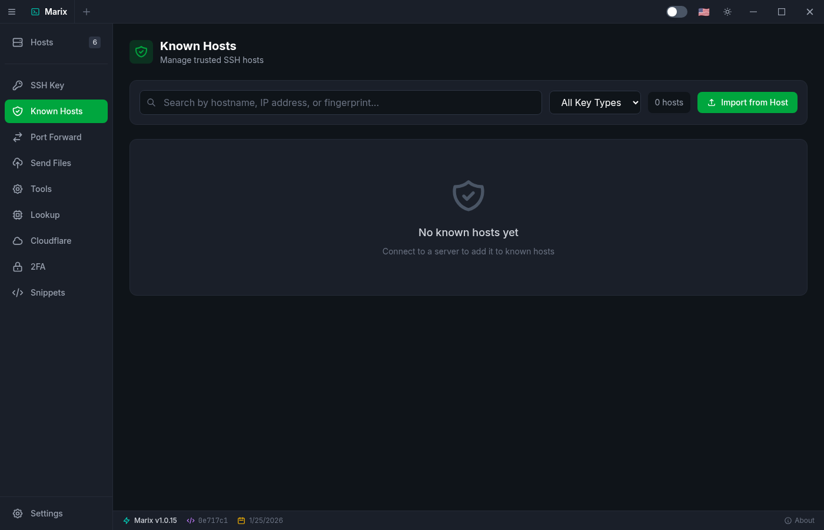Viewport: 824px width, 530px height.
Task: Open Settings at the sidebar bottom
Action: (45, 513)
